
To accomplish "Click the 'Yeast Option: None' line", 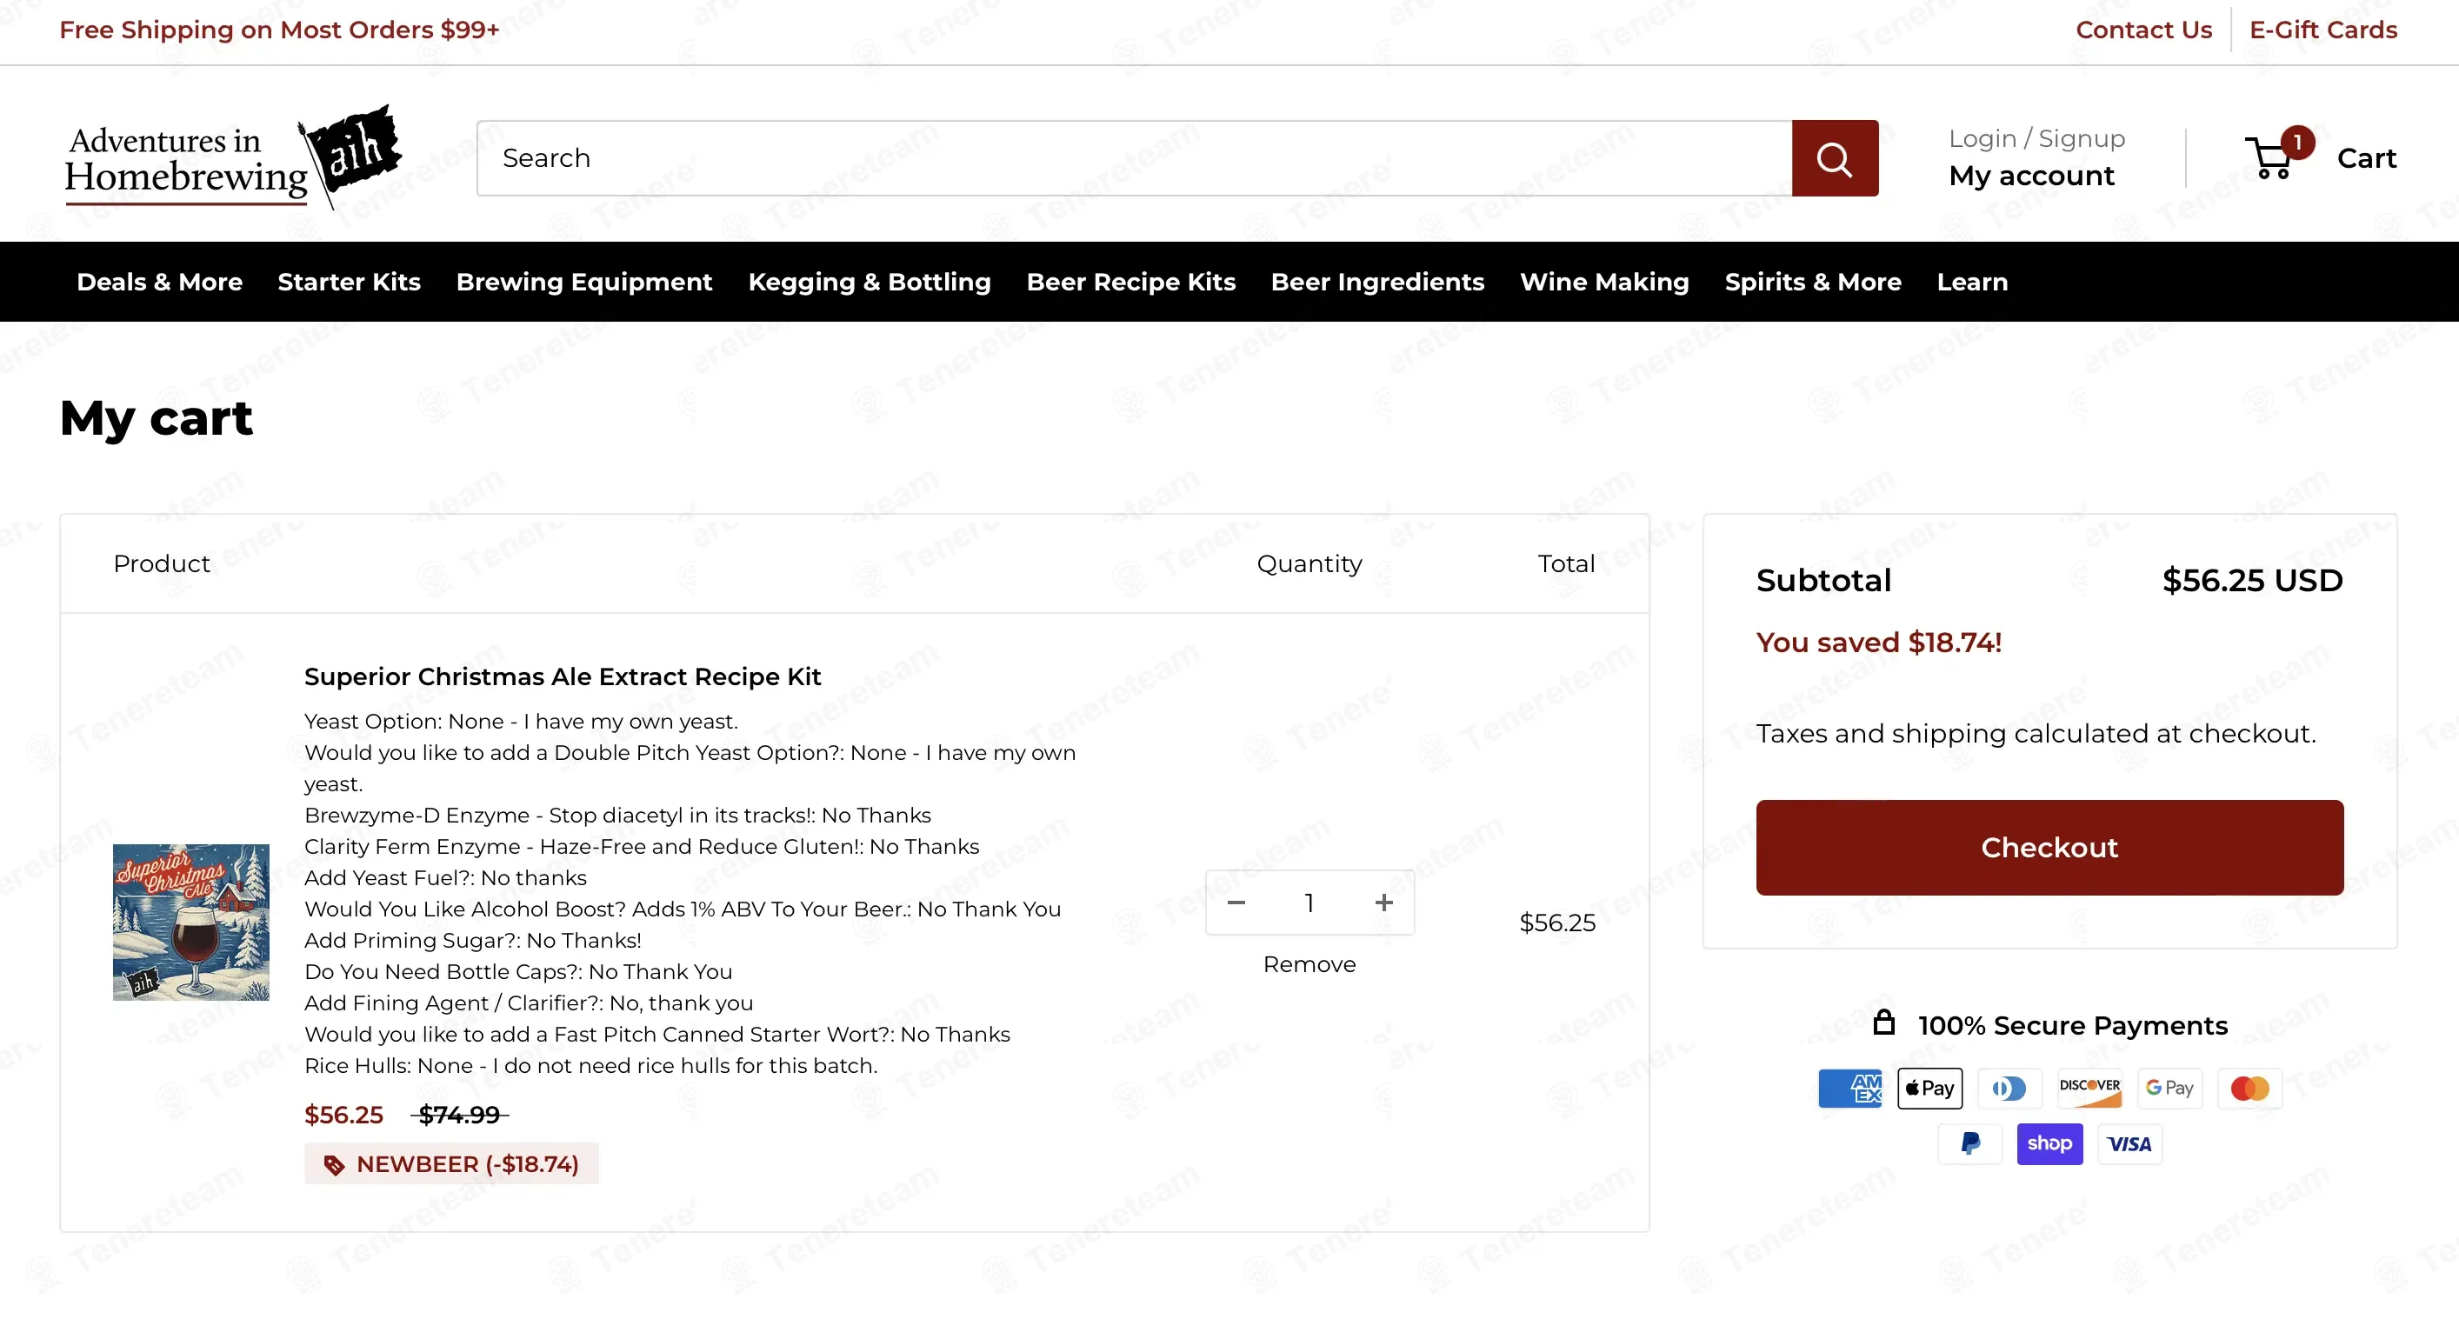I will [x=521, y=722].
